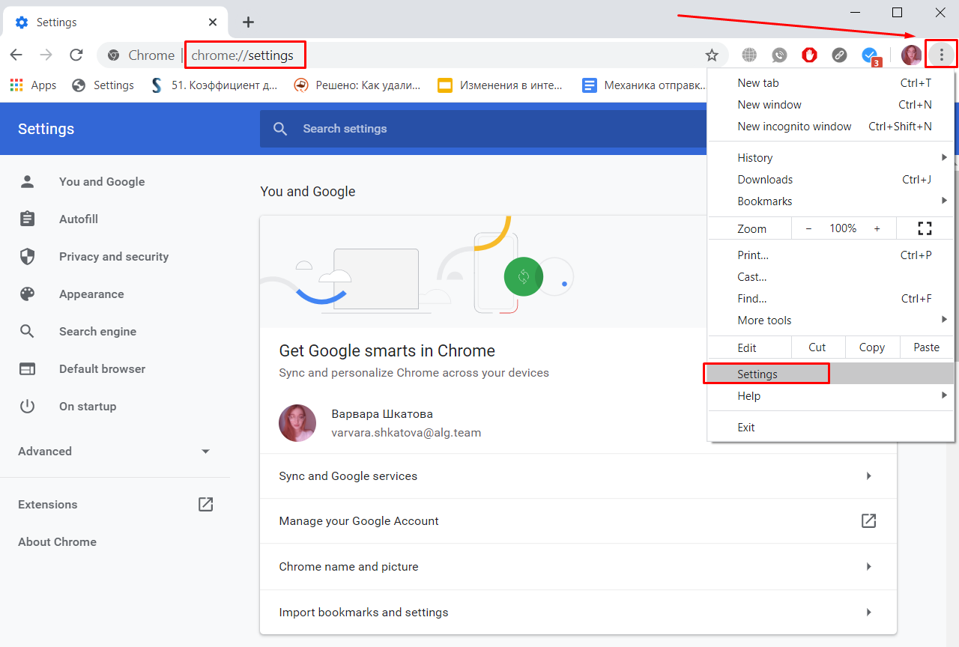Click Cut in the Edit row
The height and width of the screenshot is (647, 959).
817,347
